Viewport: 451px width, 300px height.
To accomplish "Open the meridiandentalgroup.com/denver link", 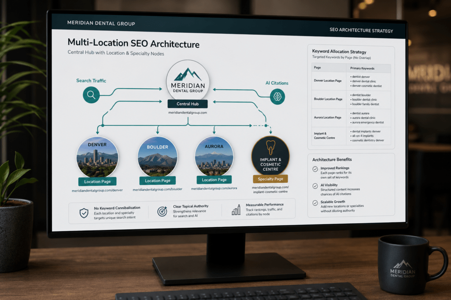I will 97,191.
